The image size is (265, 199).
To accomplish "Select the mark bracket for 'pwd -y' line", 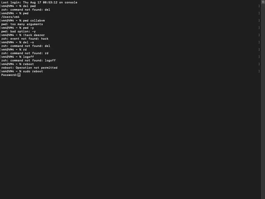I will tap(259, 28).
